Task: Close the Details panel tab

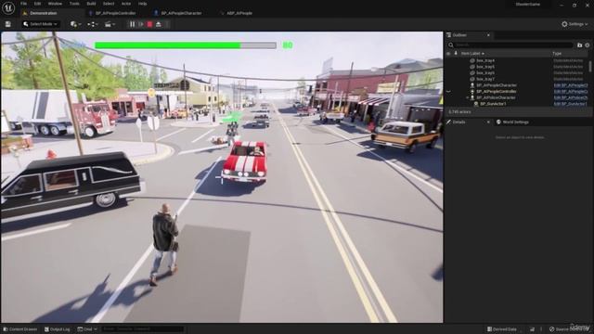Action: pos(488,122)
